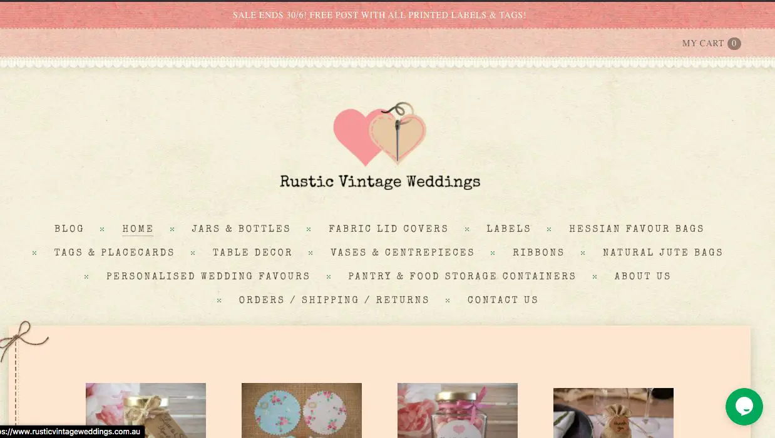Select the Home menu item
The width and height of the screenshot is (775, 438).
138,229
